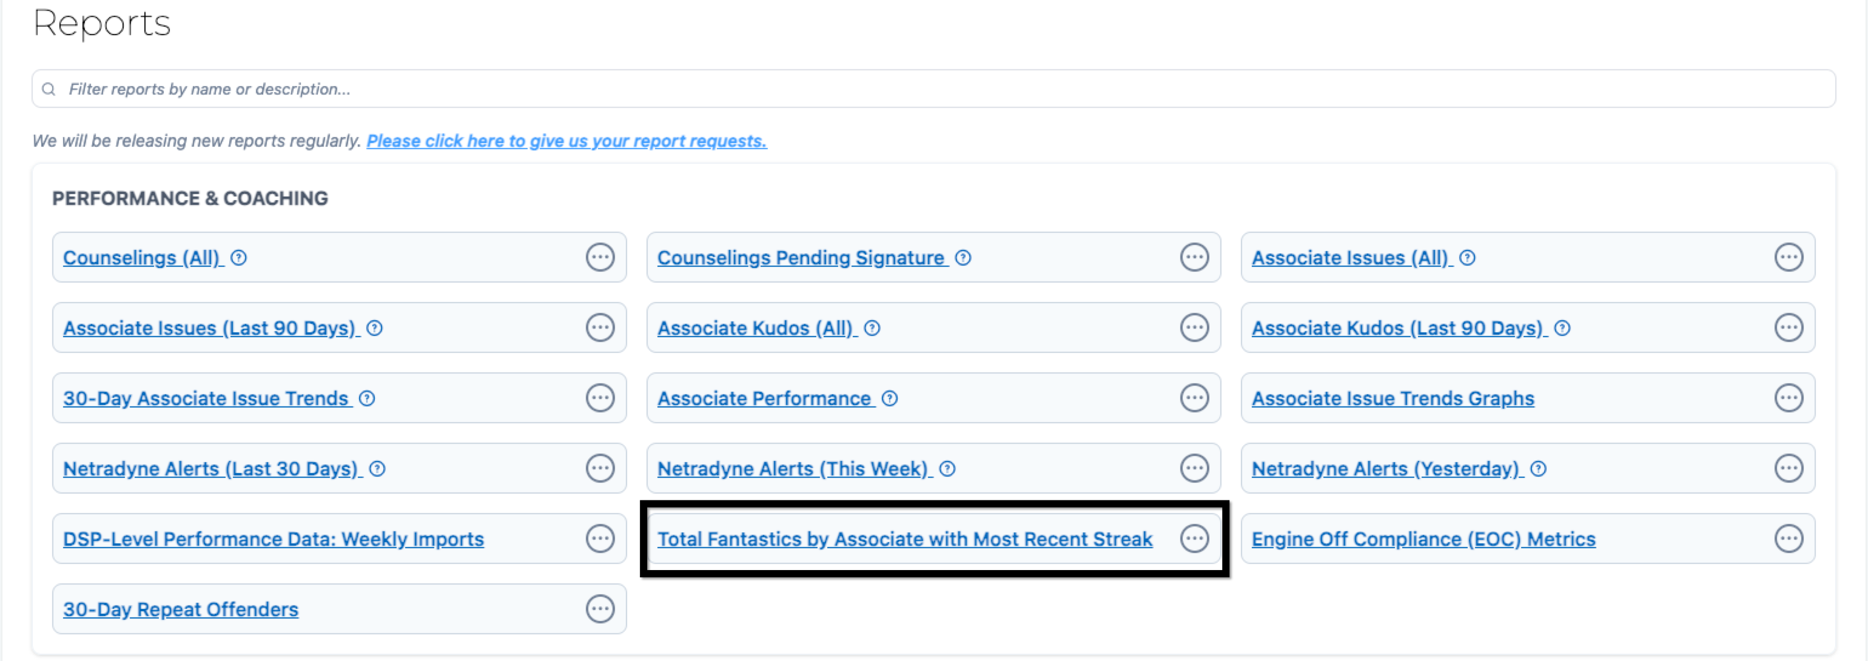Click info icon next to Associate Kudos (All)
This screenshot has width=1868, height=661.
(872, 328)
